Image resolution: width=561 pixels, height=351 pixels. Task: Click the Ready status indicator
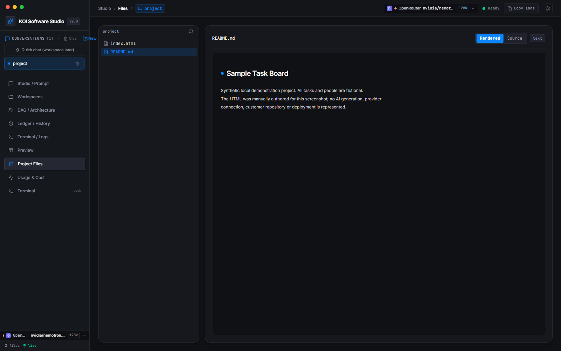[491, 8]
